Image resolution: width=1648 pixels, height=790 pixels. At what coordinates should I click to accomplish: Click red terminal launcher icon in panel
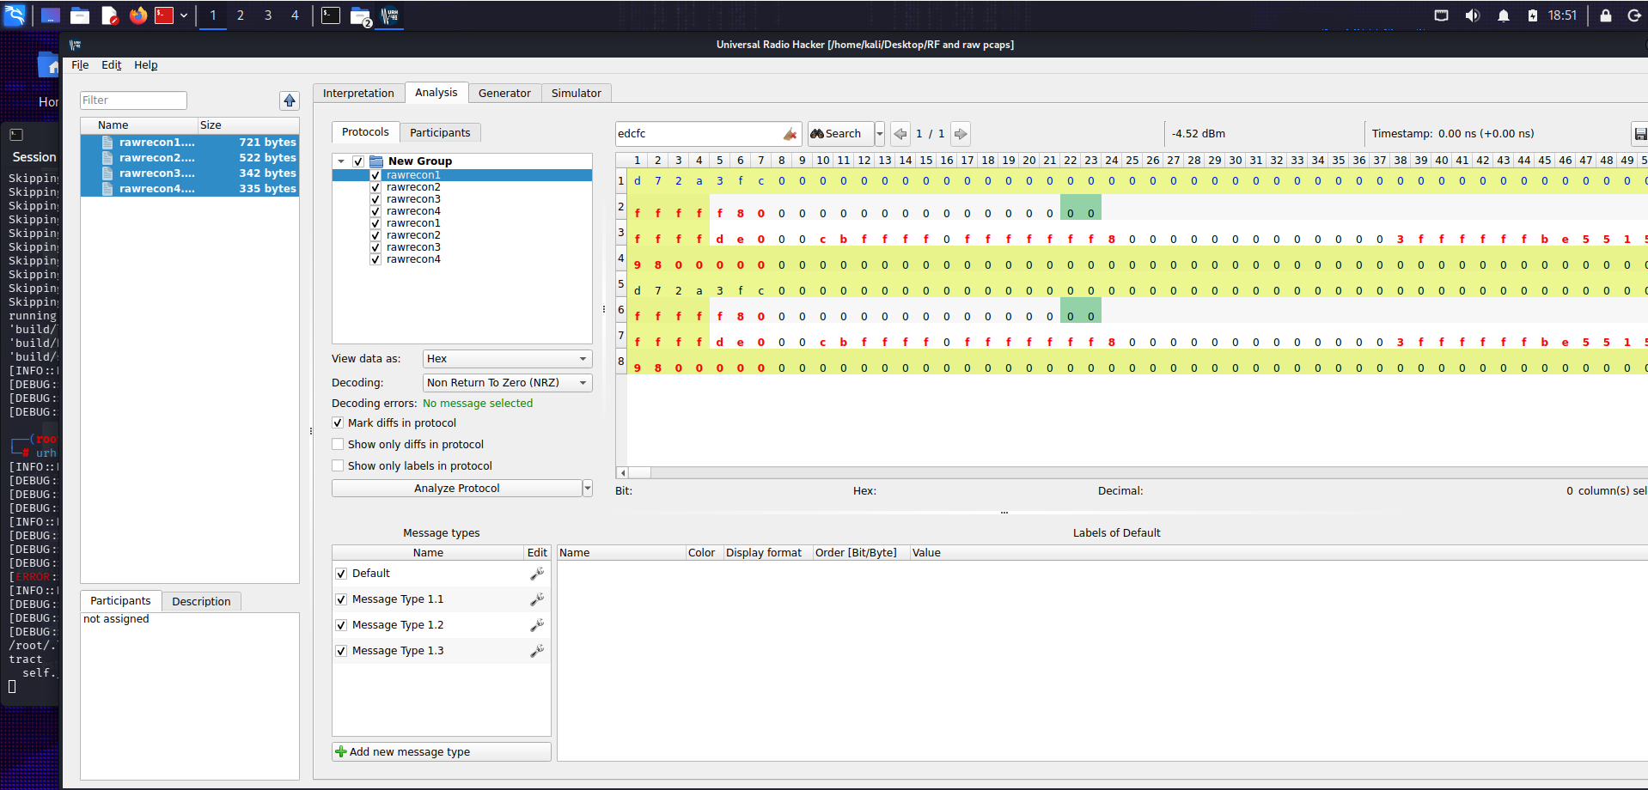coord(164,15)
